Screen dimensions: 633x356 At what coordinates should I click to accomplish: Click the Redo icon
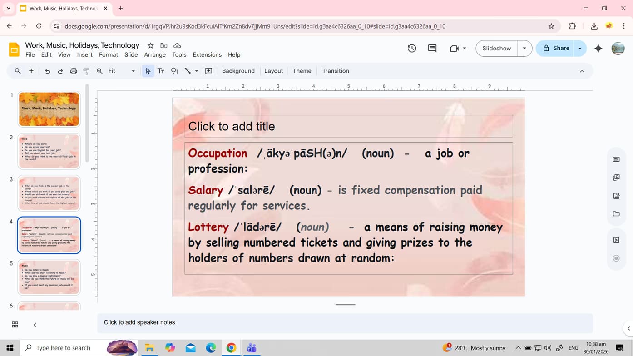[60, 71]
